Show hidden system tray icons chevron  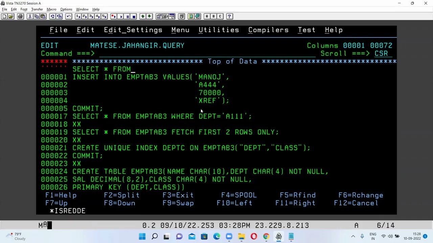(x=353, y=237)
